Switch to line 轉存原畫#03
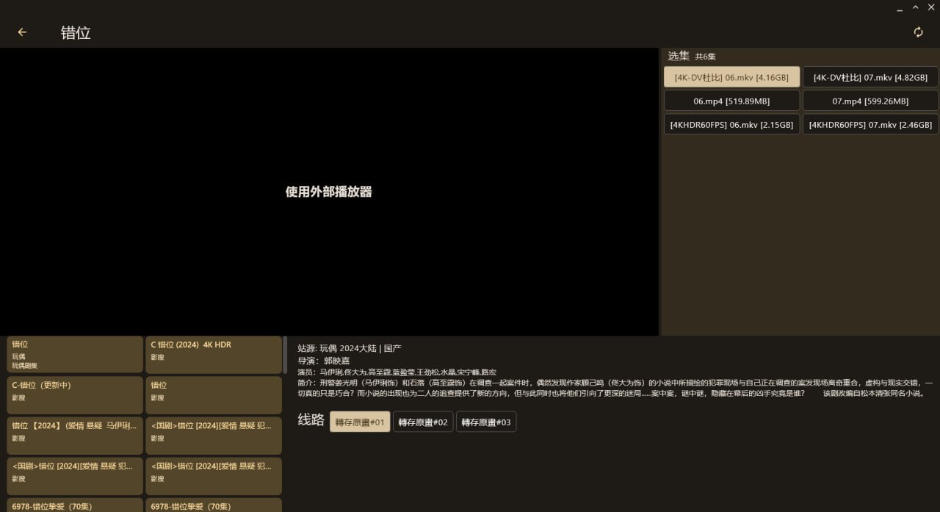Image resolution: width=940 pixels, height=512 pixels. 486,422
